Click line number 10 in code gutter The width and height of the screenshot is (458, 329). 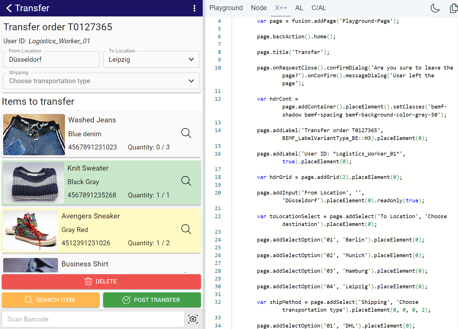[x=218, y=68]
